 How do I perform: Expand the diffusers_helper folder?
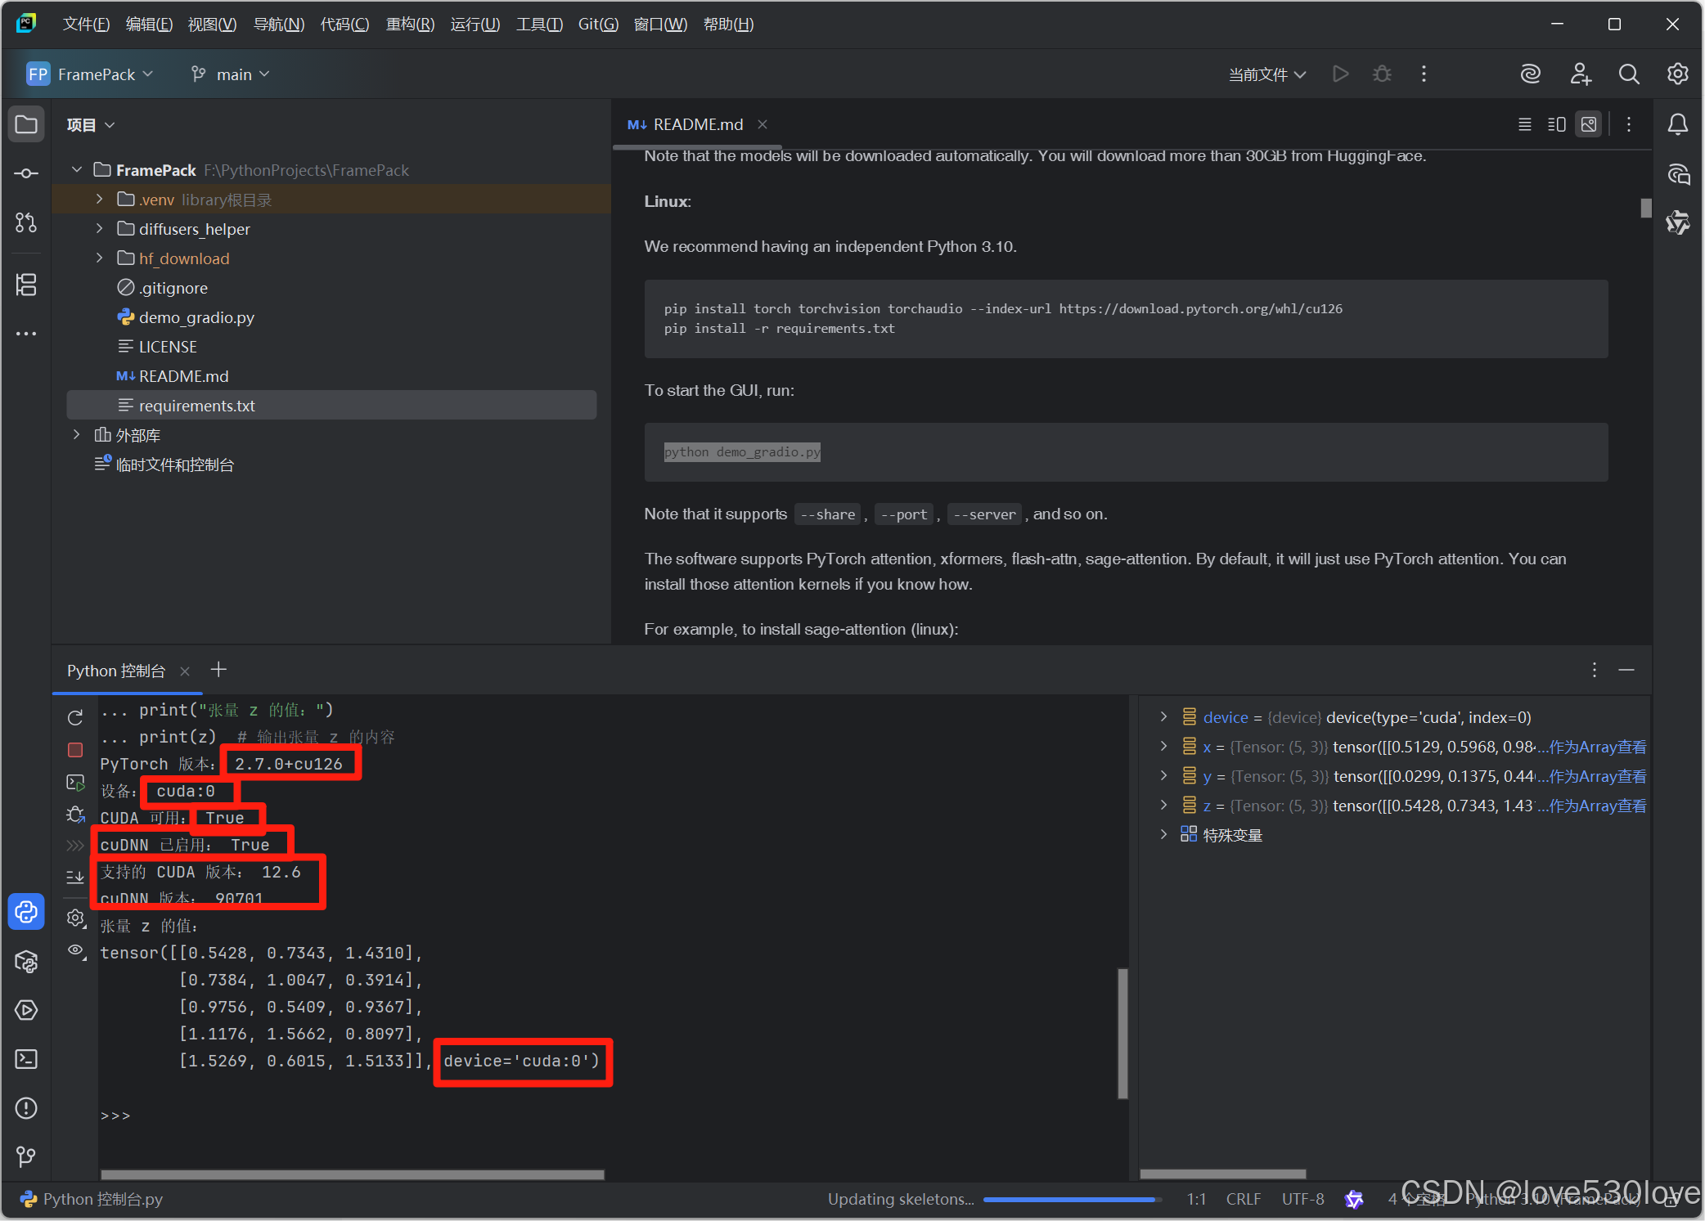(100, 229)
